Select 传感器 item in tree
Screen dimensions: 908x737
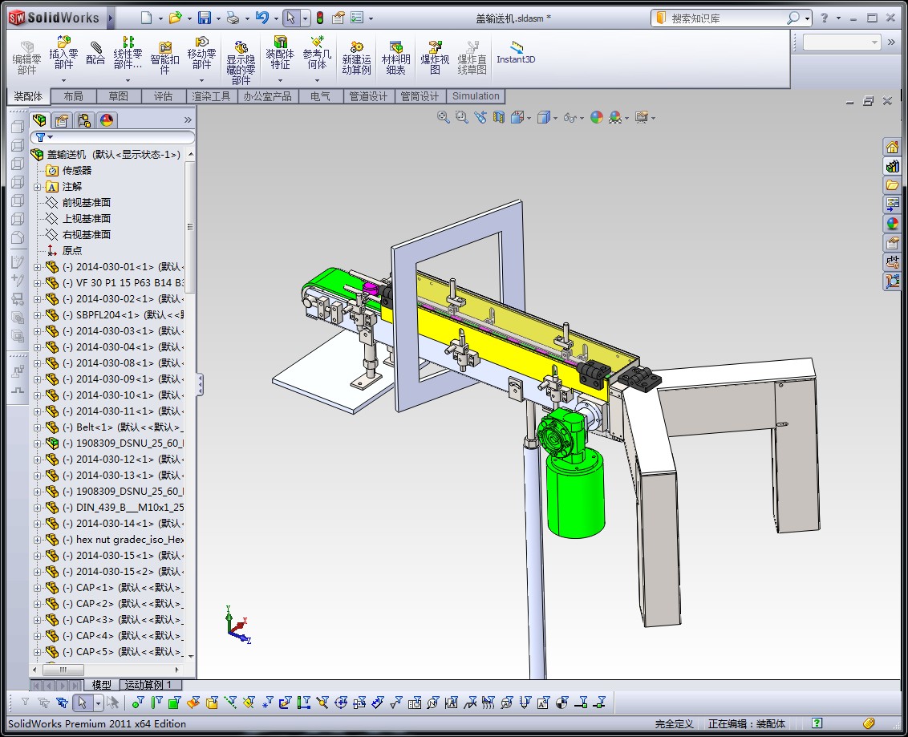pyautogui.click(x=76, y=171)
